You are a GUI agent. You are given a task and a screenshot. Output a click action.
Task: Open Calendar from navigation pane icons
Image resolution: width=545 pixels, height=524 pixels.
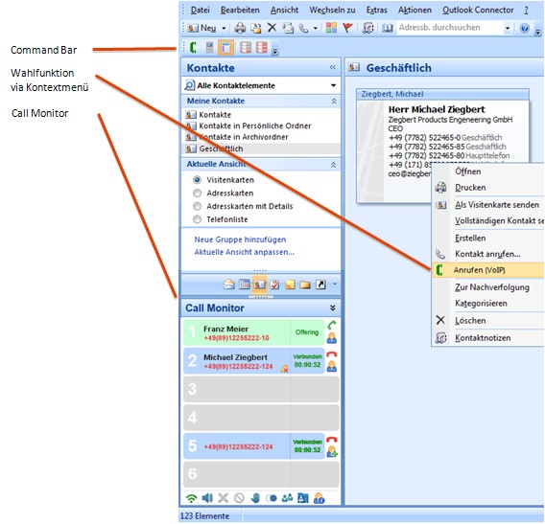[x=244, y=285]
